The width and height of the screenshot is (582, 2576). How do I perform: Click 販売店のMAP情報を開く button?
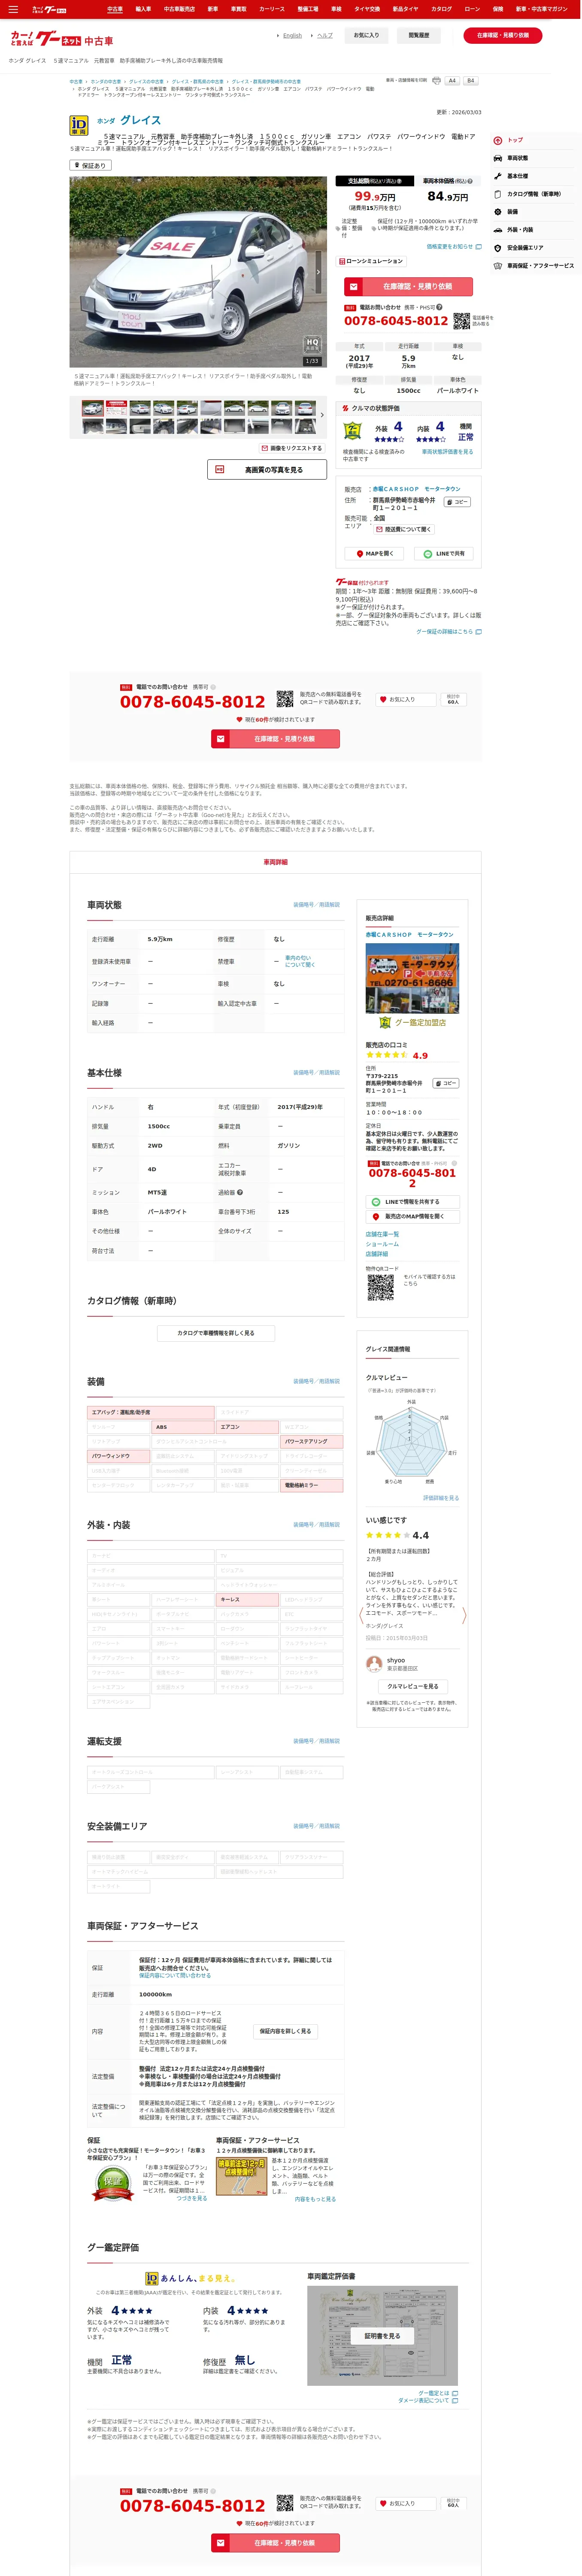412,1217
